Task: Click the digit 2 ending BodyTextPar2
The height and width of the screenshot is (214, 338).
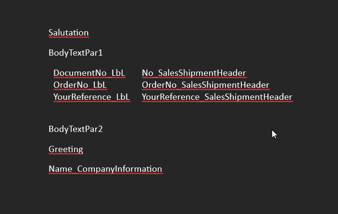Action: click(x=100, y=129)
